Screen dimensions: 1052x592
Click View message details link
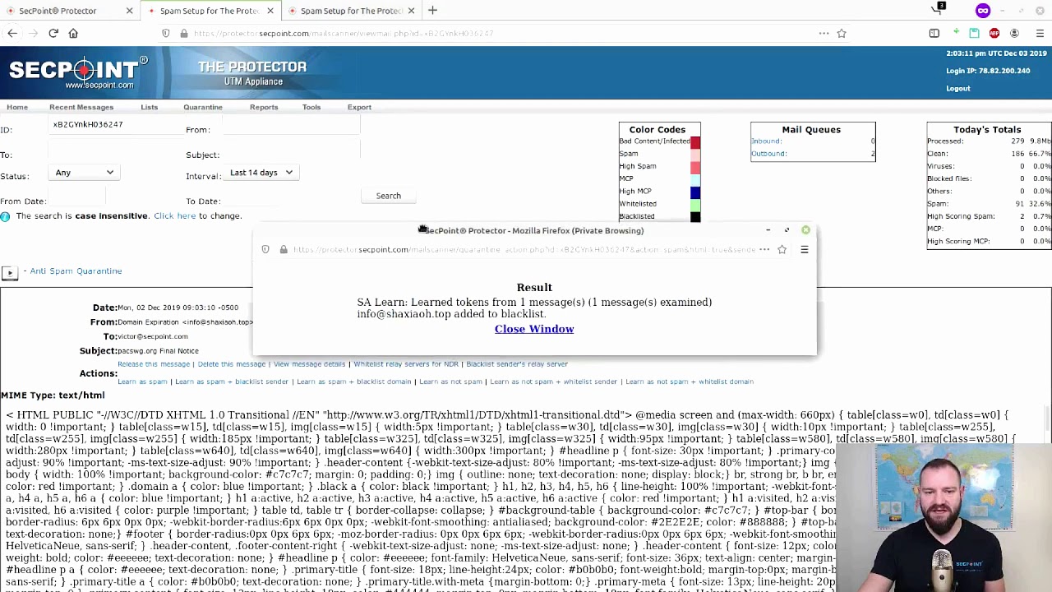pyautogui.click(x=309, y=364)
